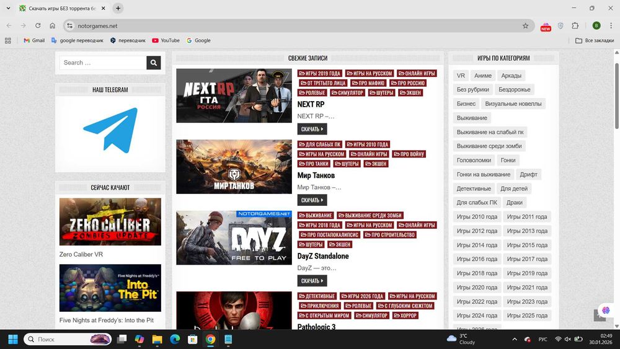Viewport: 620px width, 349px height.
Task: Show hidden tray icons chevron
Action: pos(515,339)
